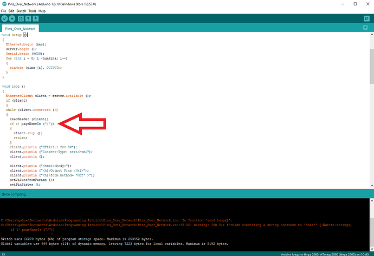Click the 'if (client)' line

(16, 101)
